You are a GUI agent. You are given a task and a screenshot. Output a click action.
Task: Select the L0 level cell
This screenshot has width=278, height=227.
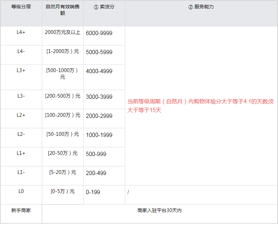[21, 191]
